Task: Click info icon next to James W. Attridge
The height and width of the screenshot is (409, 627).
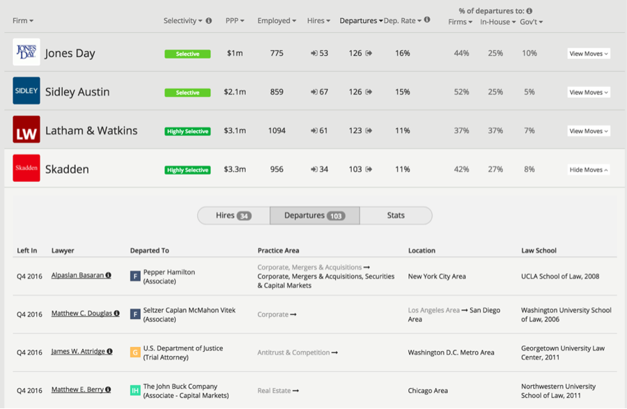Action: (x=109, y=351)
